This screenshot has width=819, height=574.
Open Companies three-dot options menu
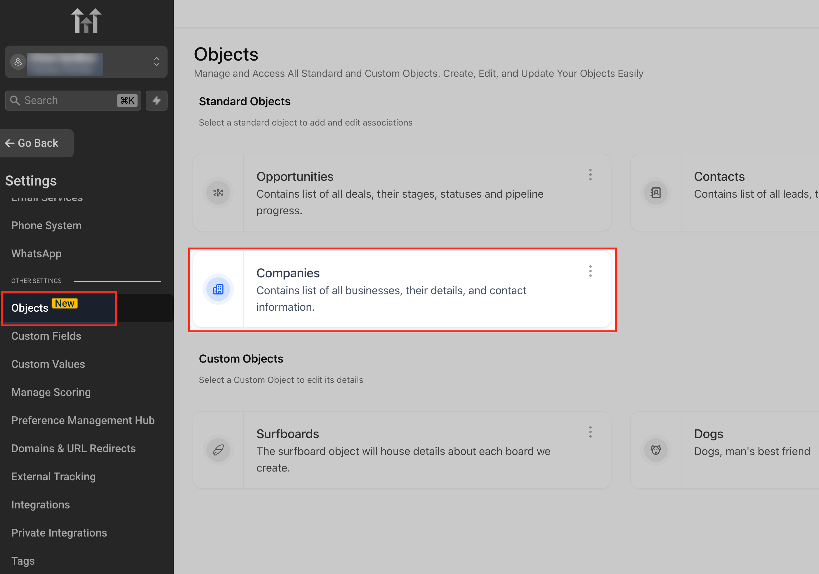tap(590, 271)
